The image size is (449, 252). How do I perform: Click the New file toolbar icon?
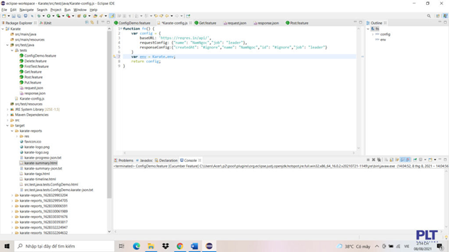pos(3,16)
